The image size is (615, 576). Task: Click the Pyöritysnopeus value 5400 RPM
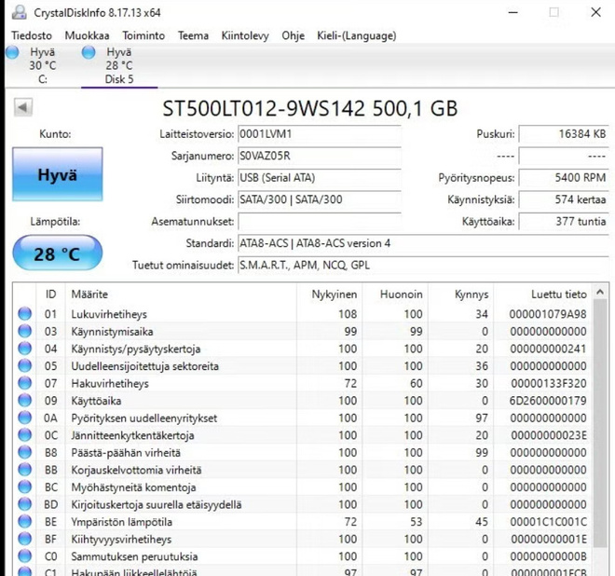(564, 178)
